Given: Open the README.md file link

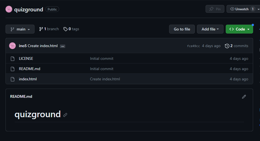Looking at the screenshot, I should pyautogui.click(x=30, y=69).
